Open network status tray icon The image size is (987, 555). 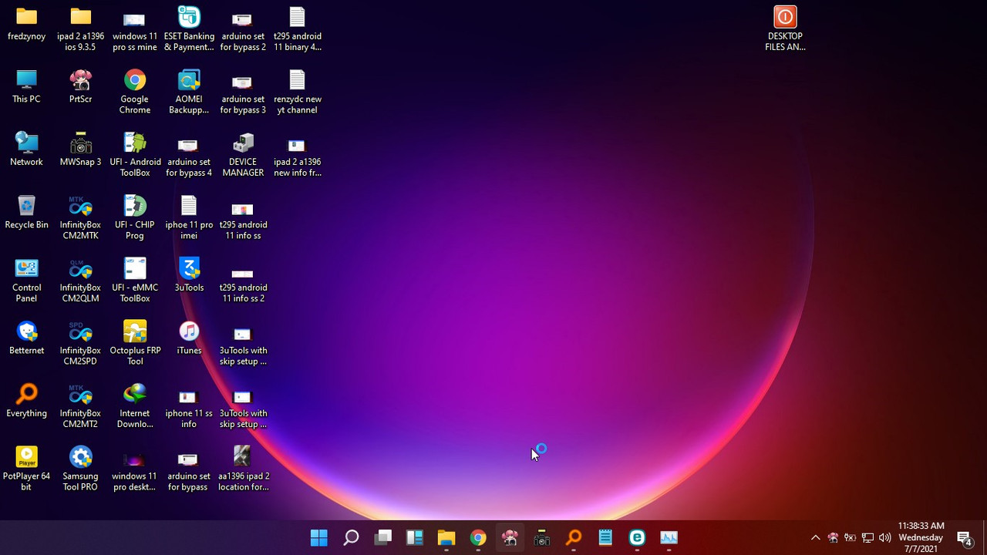(x=867, y=538)
